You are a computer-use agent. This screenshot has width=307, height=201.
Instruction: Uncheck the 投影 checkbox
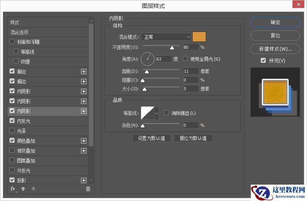pyautogui.click(x=12, y=180)
